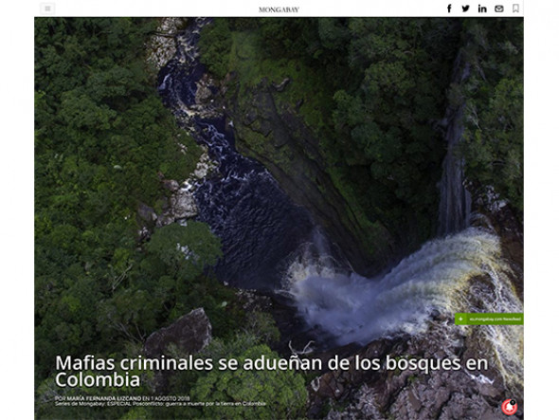
Task: Open the red bell notifications widget
Action: click(509, 407)
